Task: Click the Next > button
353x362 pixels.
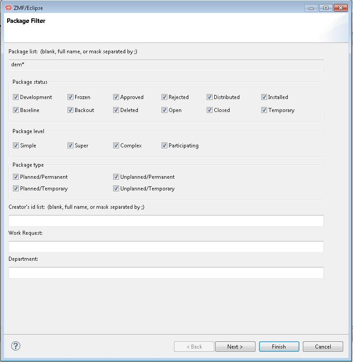Action: [235, 346]
